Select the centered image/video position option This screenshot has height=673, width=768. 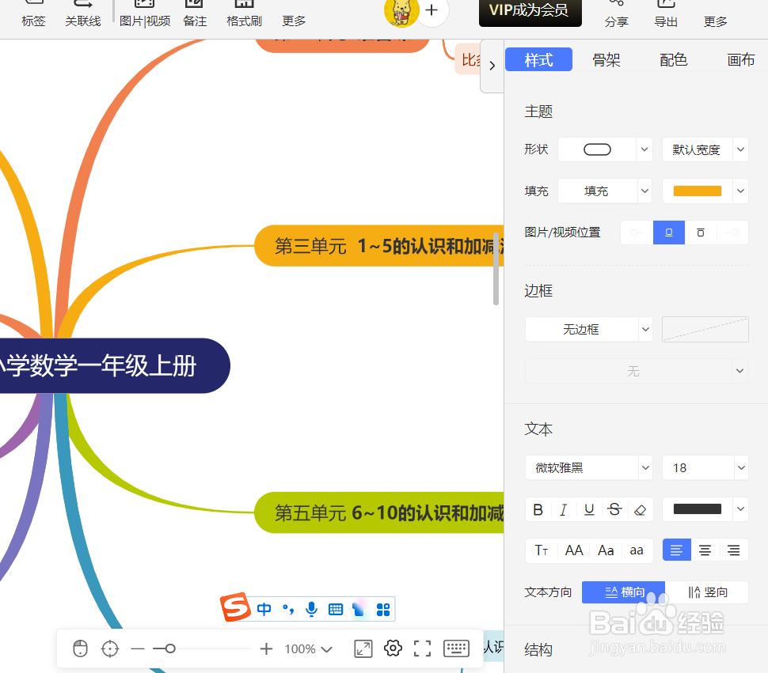coord(668,232)
